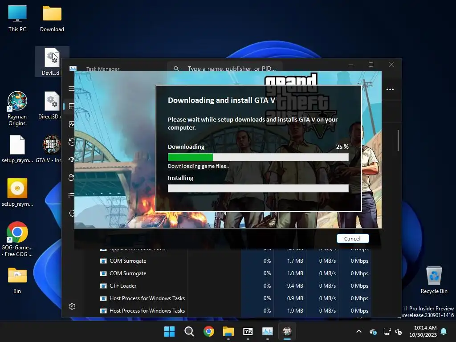Open Task Manager more options ellipsis

[390, 89]
